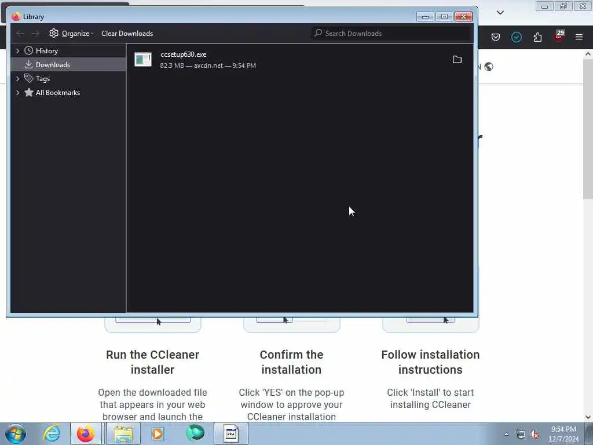Open the Firefox hamburger menu
This screenshot has height=445, width=593.
pos(579,37)
